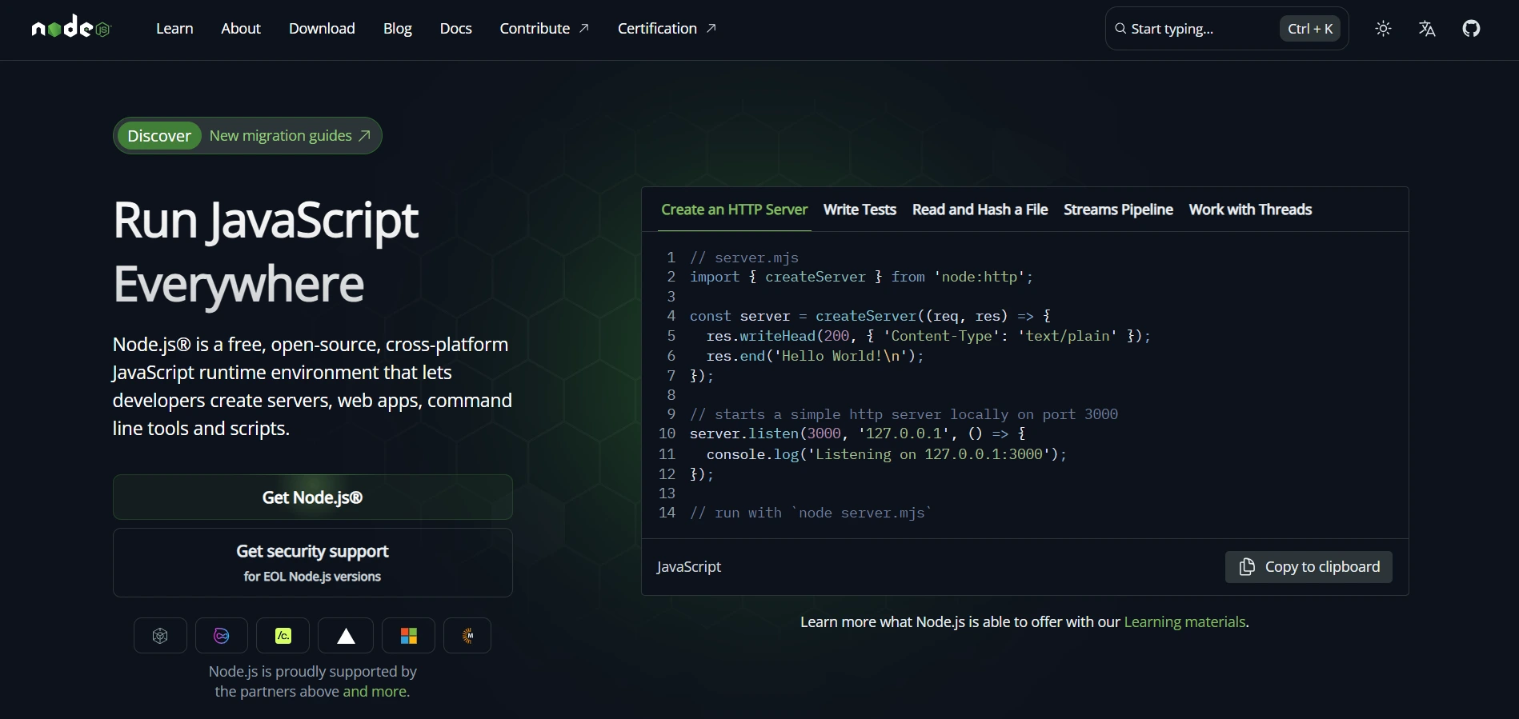The height and width of the screenshot is (719, 1519).
Task: Click the res.writeHead(200 code line
Action: pos(928,336)
